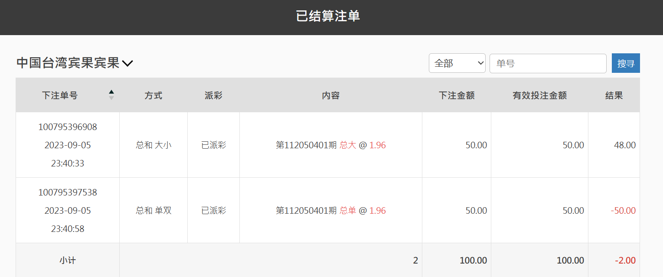Click the 小计 subtotal row label
663x277 pixels.
(x=68, y=261)
